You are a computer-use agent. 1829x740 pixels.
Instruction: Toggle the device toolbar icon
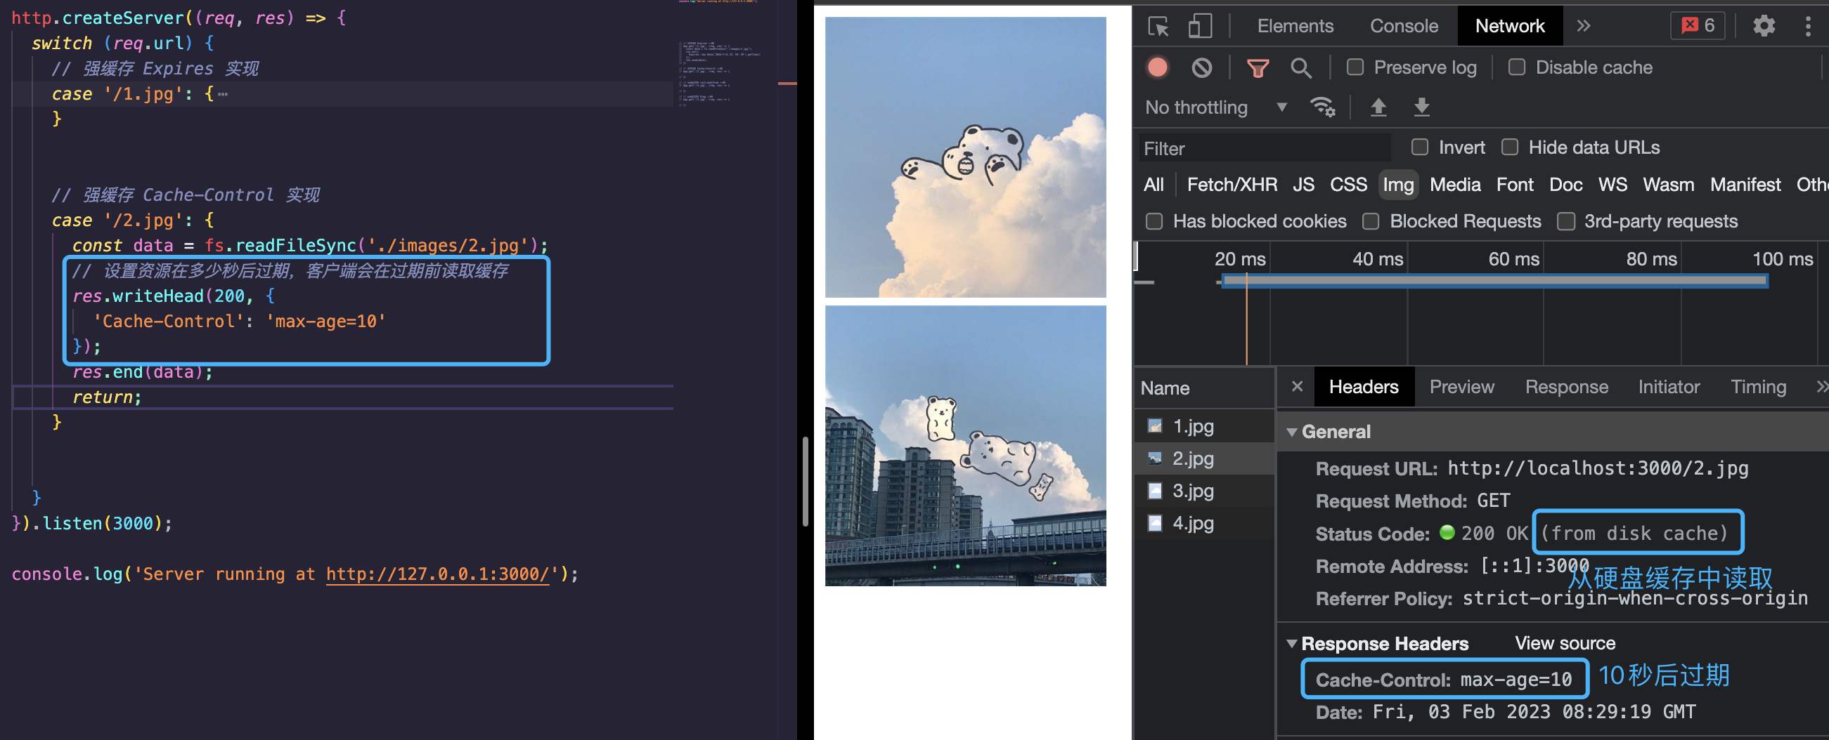point(1199,26)
